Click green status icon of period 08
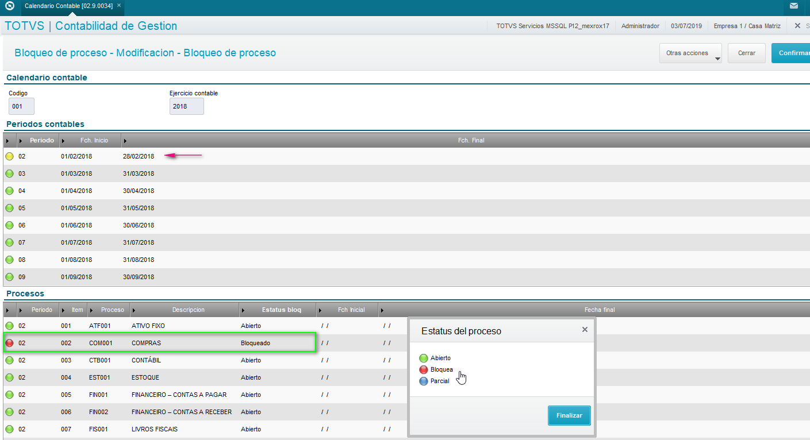 tap(9, 260)
